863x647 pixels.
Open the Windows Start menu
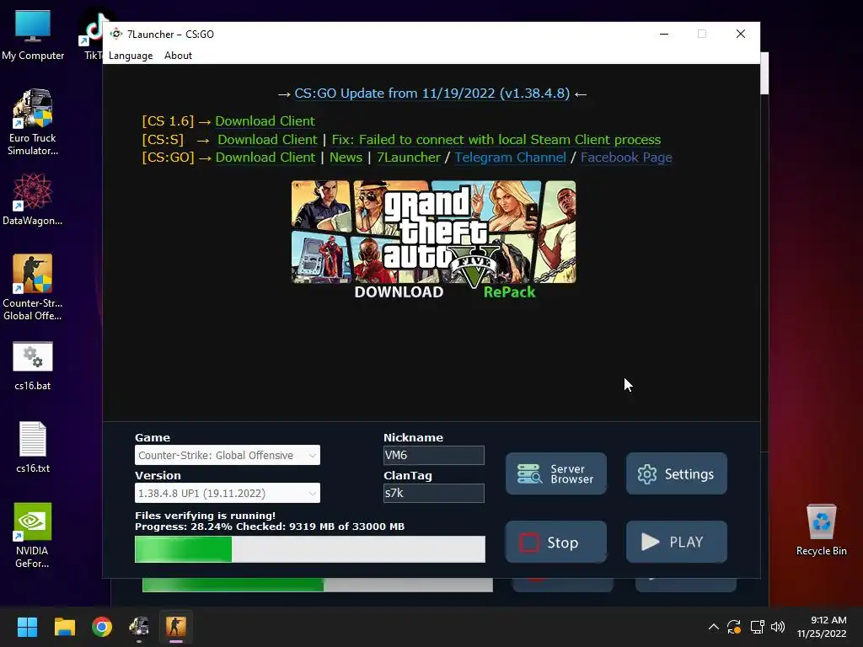point(27,627)
